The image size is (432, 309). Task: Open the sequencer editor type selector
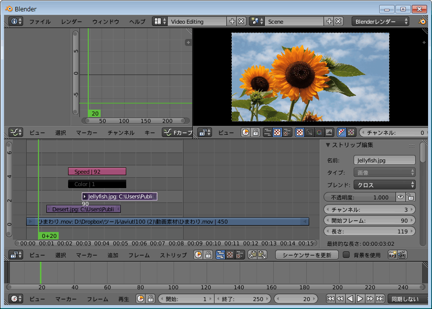click(15, 255)
